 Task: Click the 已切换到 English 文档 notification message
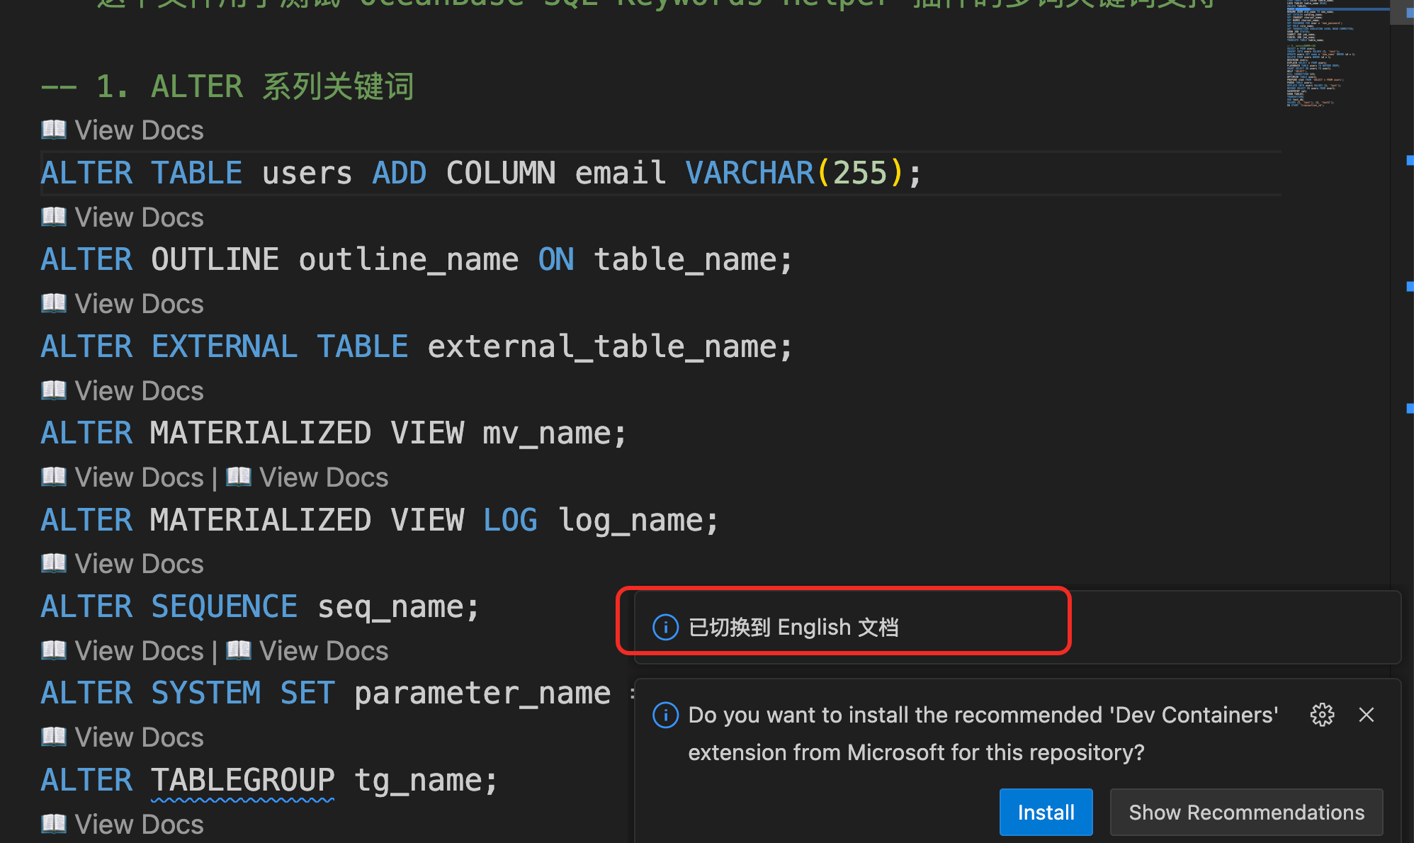793,627
